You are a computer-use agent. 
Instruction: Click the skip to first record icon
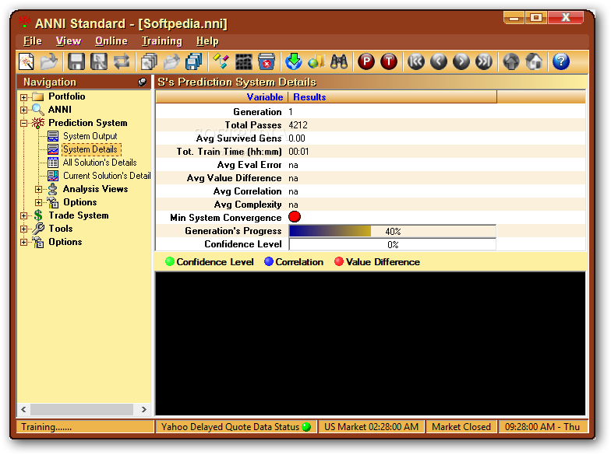pos(416,61)
